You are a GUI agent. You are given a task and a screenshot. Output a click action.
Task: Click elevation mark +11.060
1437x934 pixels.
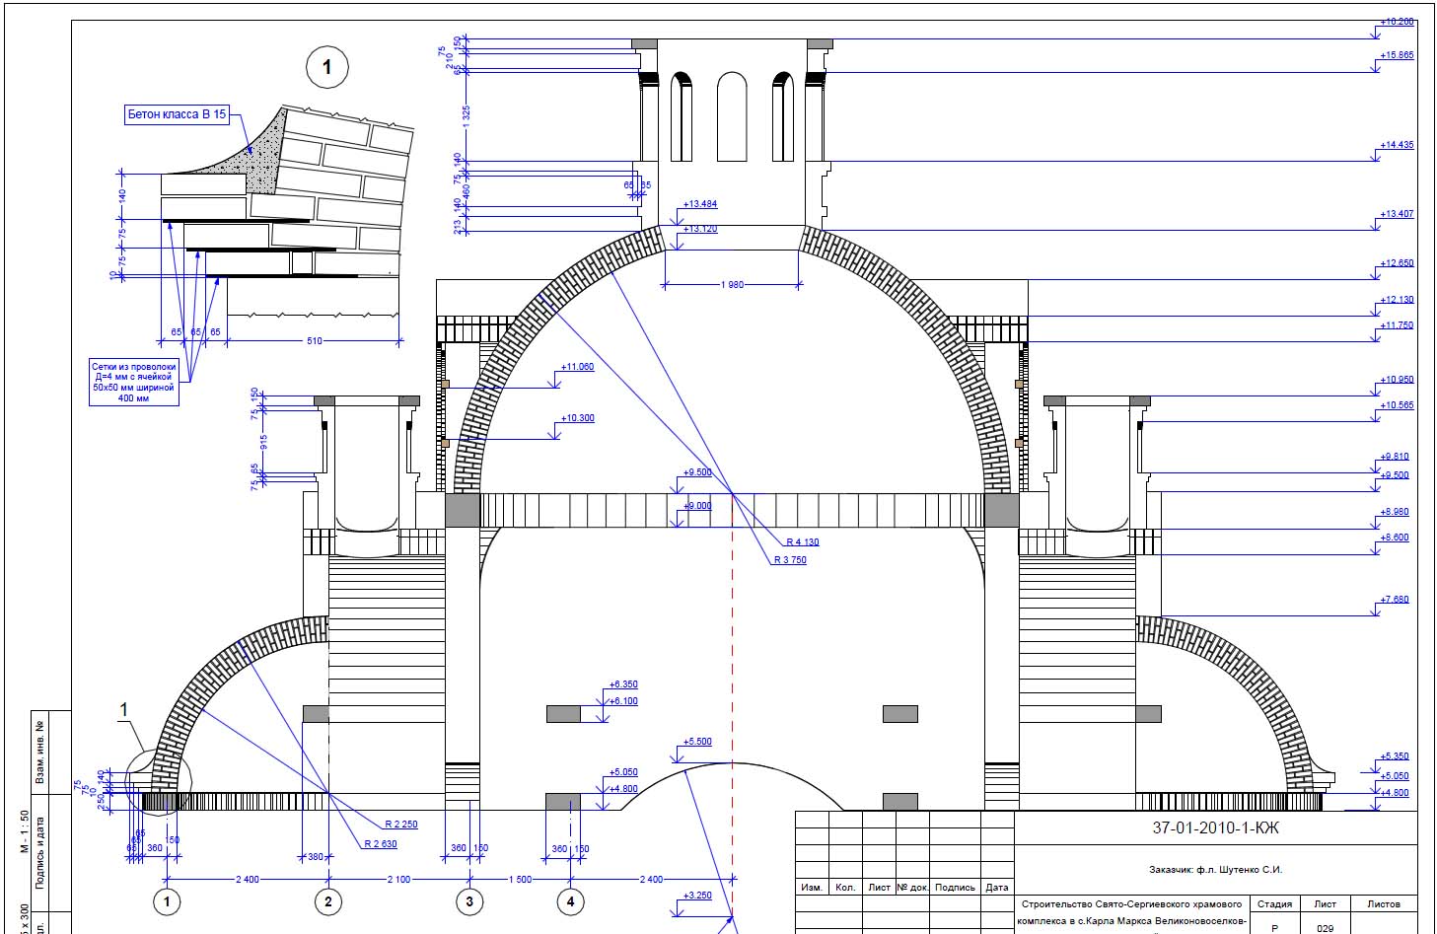578,367
